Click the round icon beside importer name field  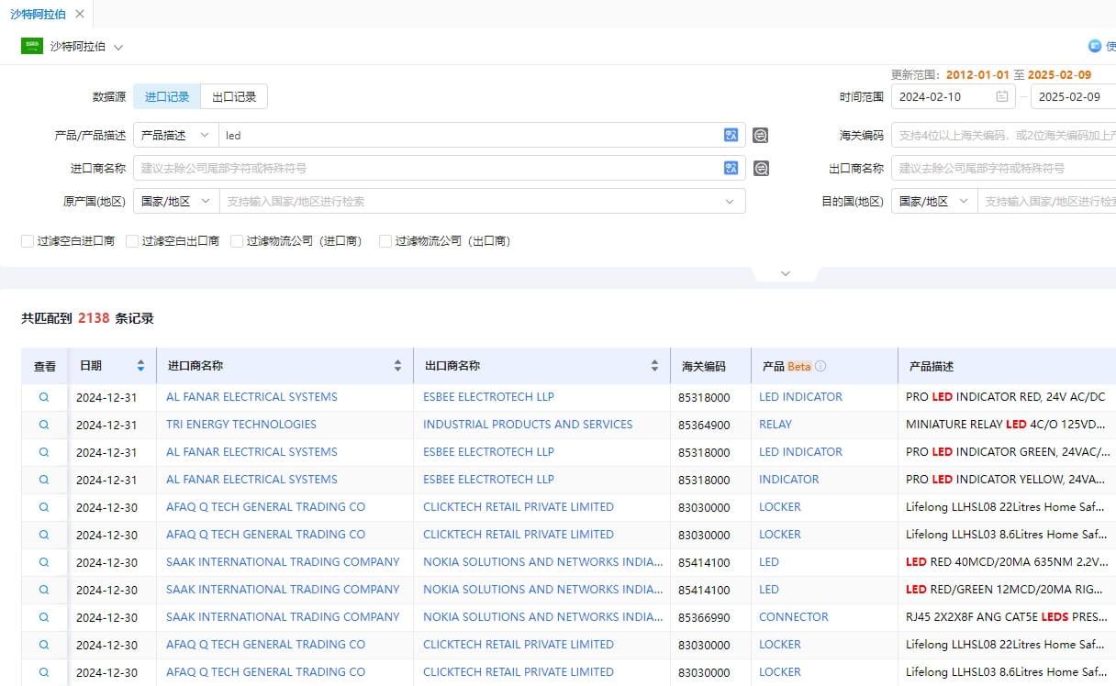click(x=761, y=169)
